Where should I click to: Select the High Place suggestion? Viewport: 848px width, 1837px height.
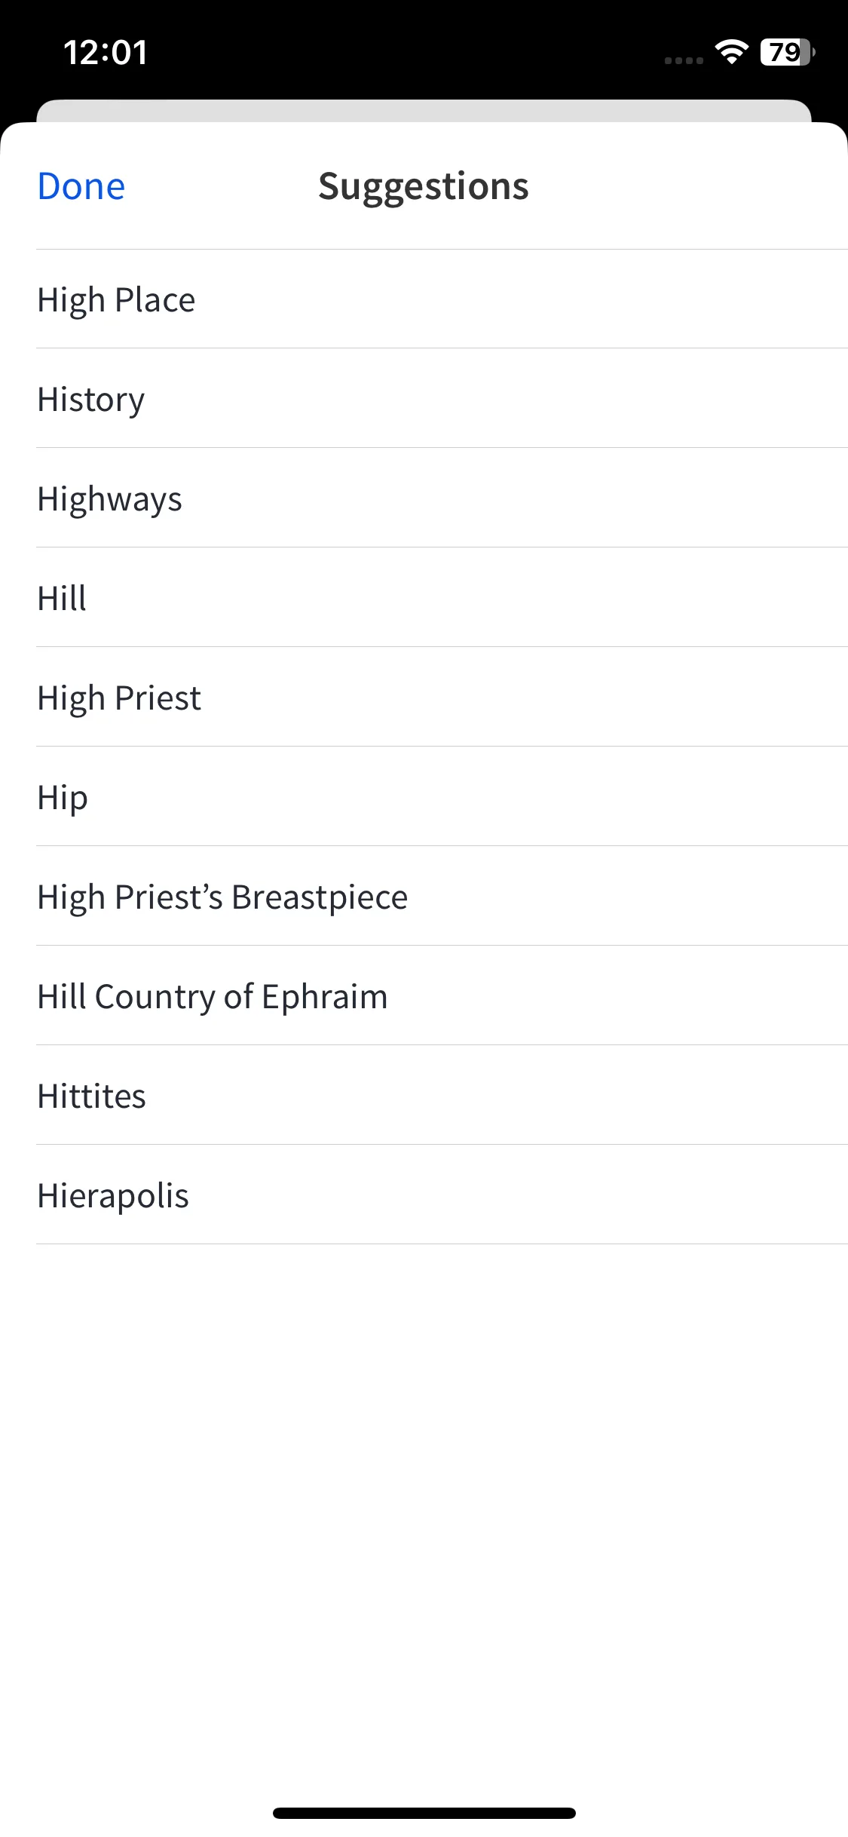(442, 299)
